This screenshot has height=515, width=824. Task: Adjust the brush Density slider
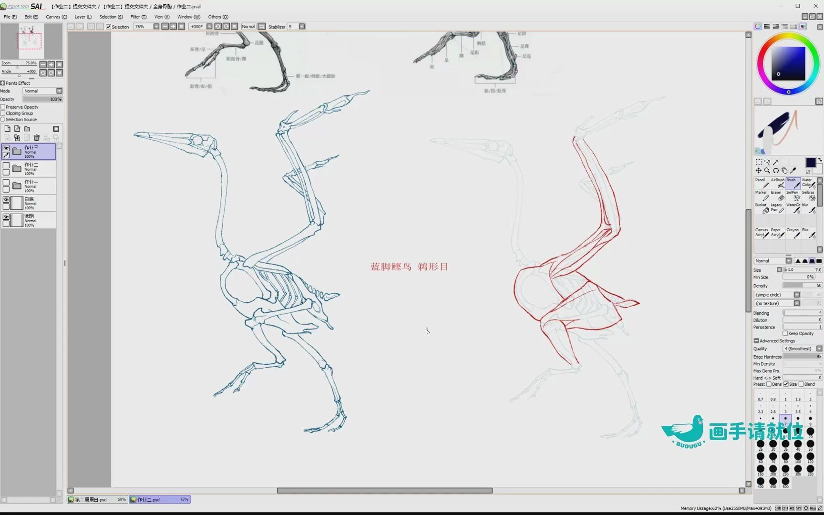[802, 286]
